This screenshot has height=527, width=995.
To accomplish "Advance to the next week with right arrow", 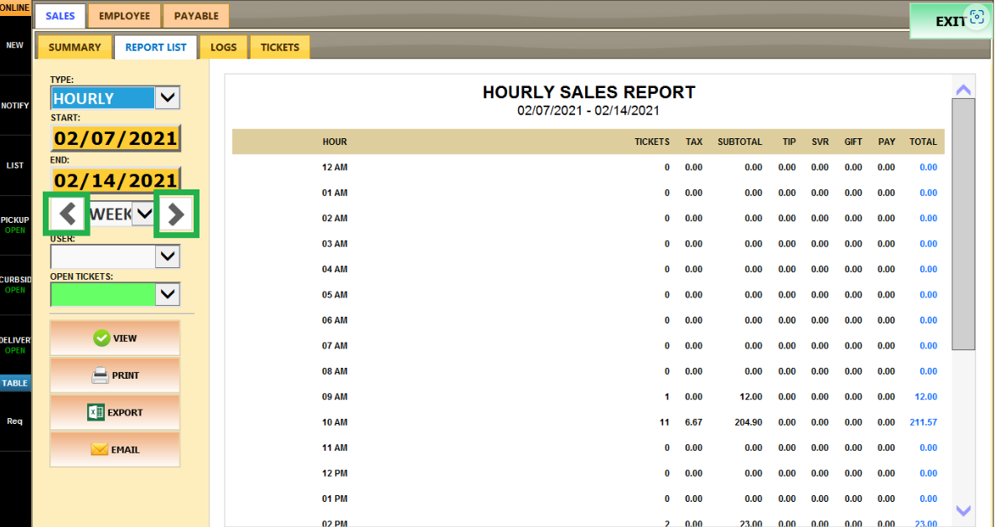I will pos(176,214).
